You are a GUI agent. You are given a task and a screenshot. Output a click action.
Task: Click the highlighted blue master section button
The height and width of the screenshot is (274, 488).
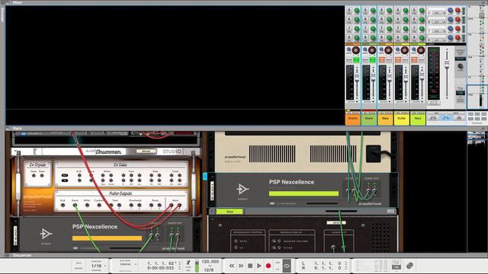(x=446, y=118)
